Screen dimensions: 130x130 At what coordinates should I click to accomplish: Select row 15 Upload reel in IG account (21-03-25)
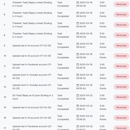32,108
